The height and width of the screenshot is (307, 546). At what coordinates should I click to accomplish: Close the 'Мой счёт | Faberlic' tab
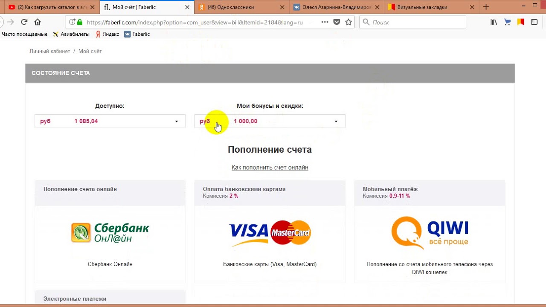(x=187, y=7)
